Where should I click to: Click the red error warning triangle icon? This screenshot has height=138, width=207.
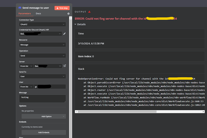(x=89, y=12)
